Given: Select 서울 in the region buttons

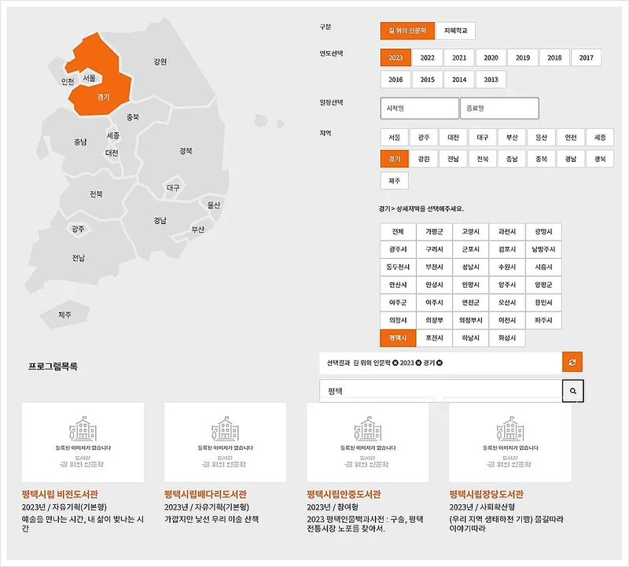Looking at the screenshot, I should click(395, 137).
